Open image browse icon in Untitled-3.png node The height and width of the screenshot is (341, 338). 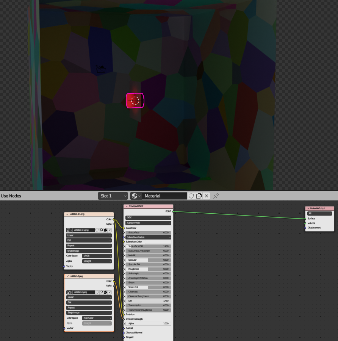click(69, 292)
